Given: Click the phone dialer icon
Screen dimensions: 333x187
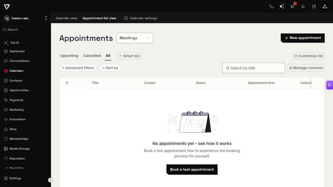Looking at the screenshot, I should pos(271,6).
